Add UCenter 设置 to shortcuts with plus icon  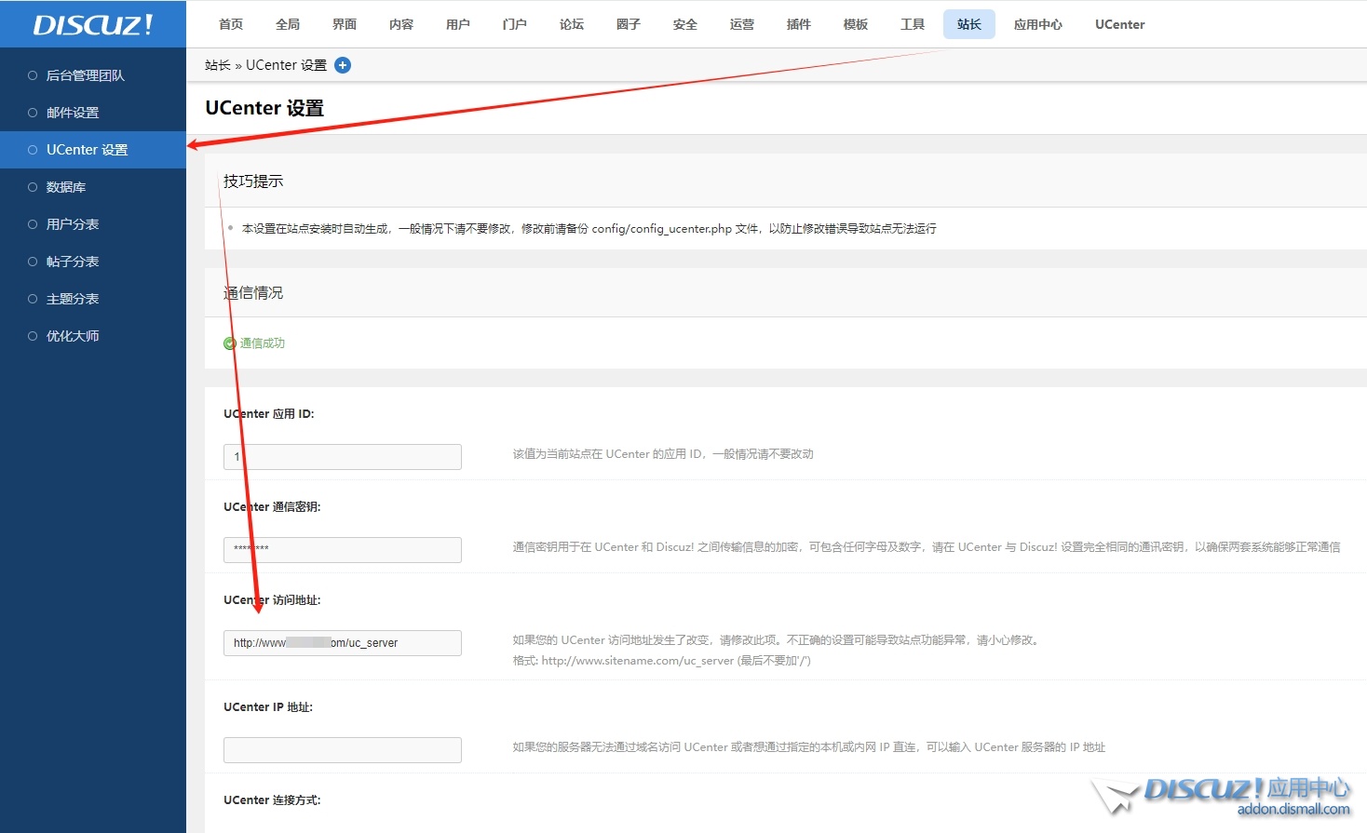pyautogui.click(x=343, y=65)
